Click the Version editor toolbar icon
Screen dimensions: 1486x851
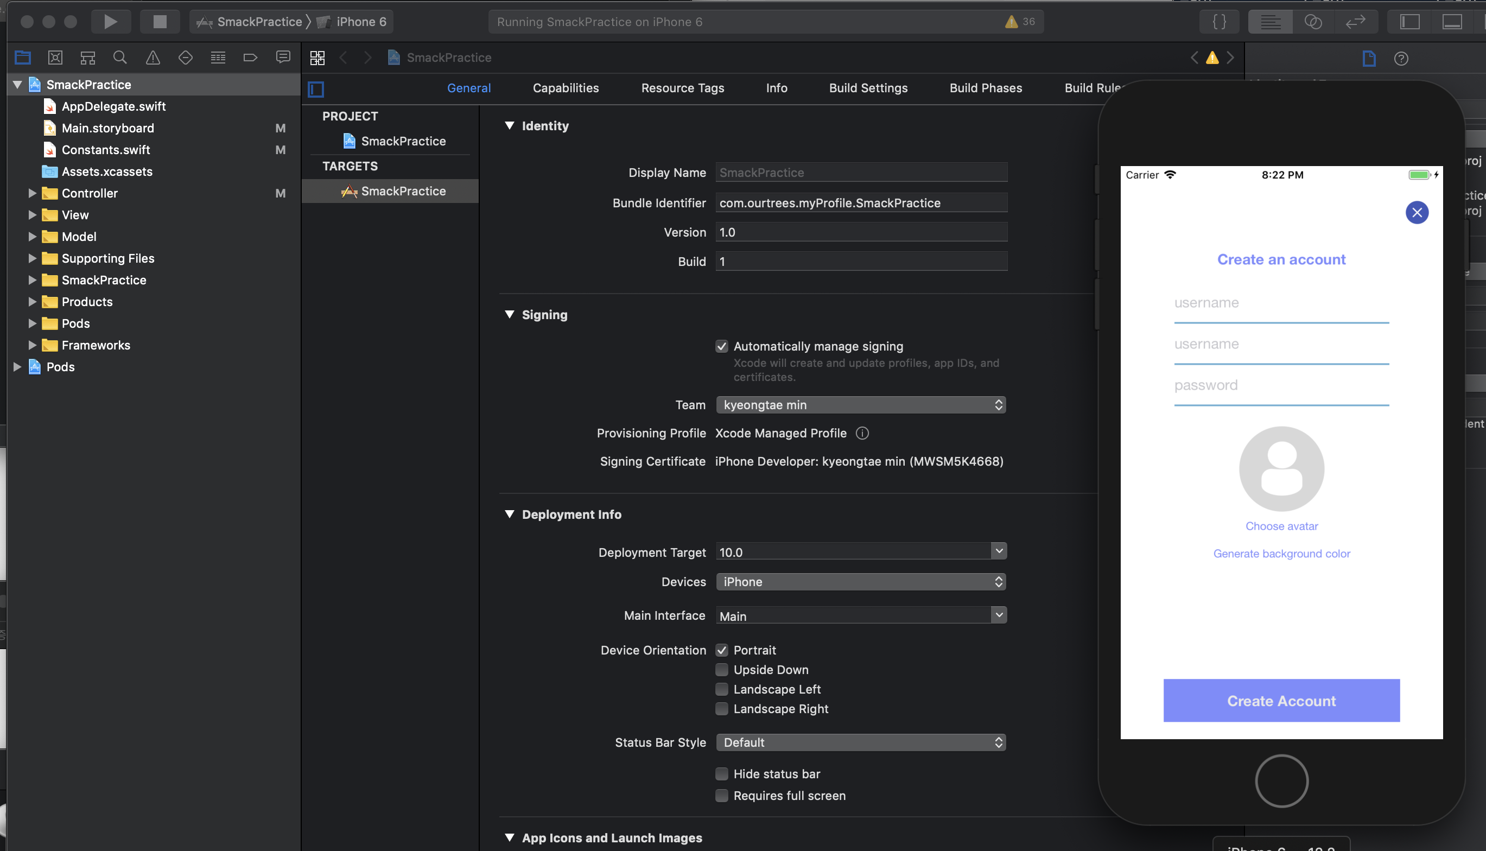point(1355,22)
